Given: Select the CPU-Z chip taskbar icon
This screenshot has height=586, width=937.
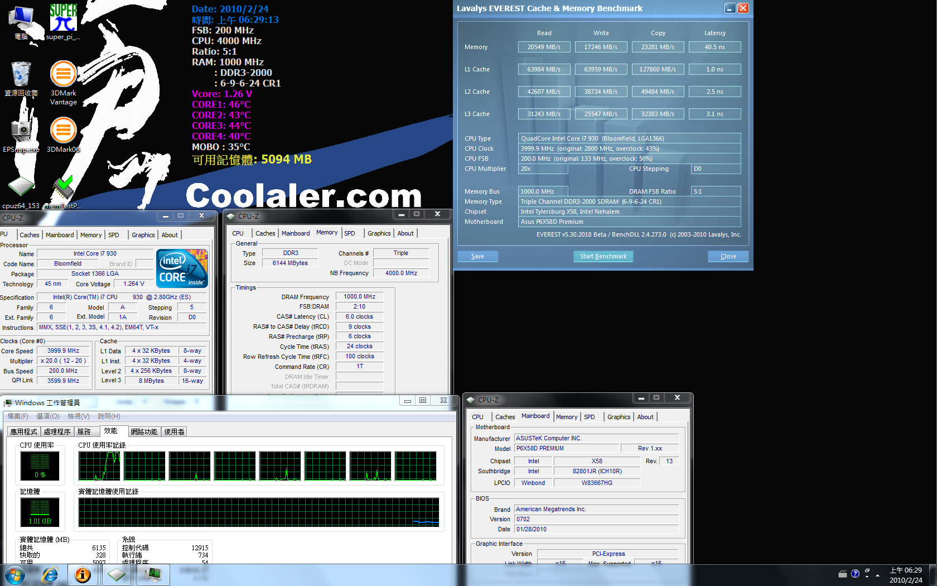Looking at the screenshot, I should pos(117,575).
